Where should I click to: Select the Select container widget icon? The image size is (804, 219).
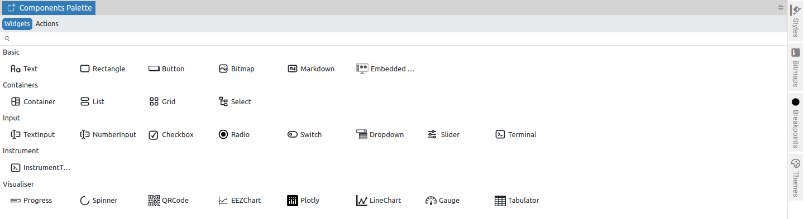click(223, 102)
